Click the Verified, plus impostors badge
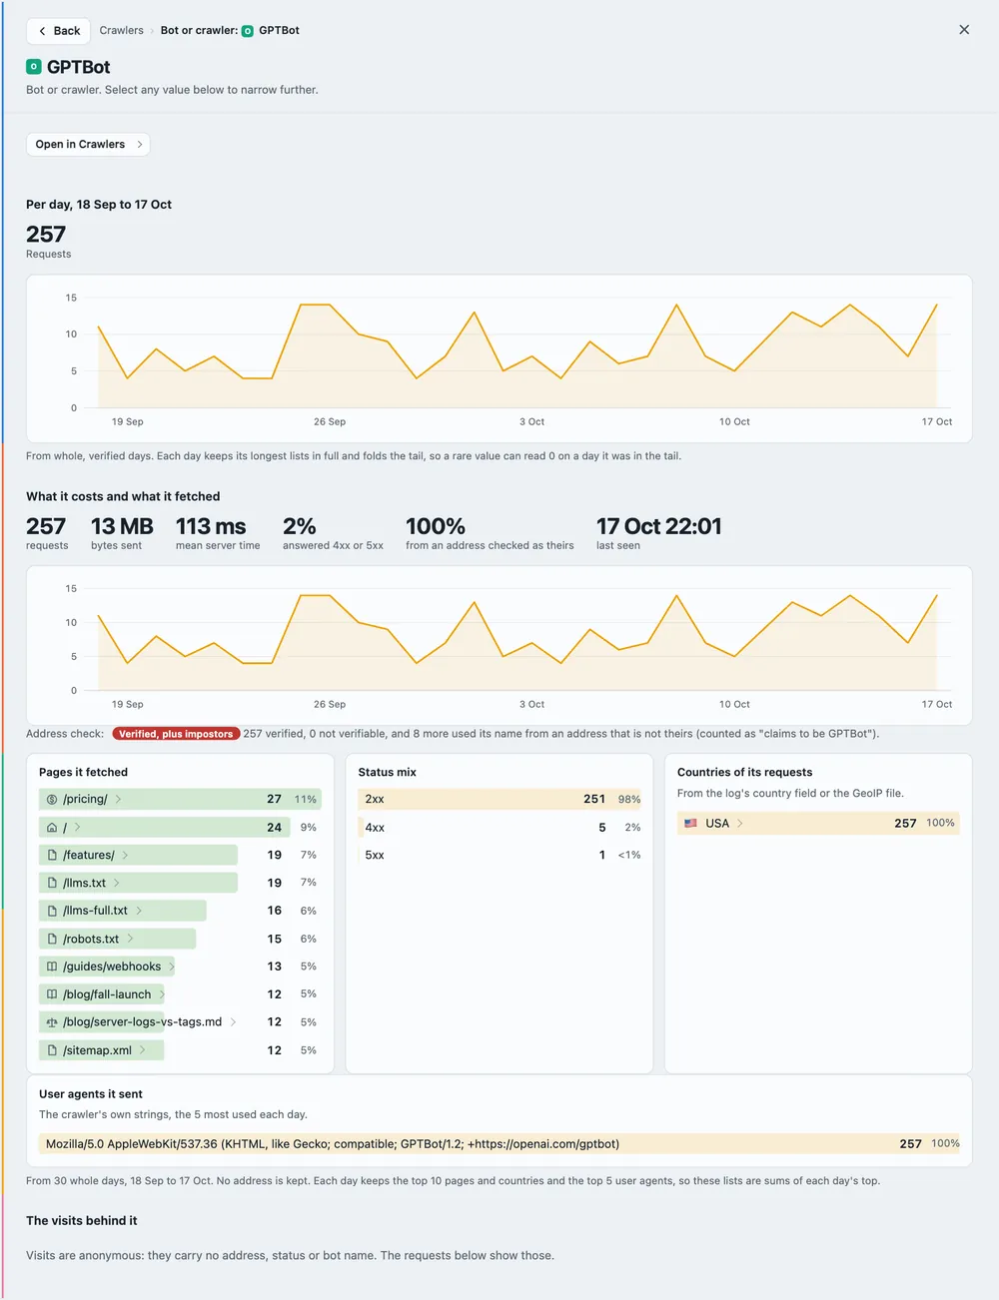 click(176, 734)
